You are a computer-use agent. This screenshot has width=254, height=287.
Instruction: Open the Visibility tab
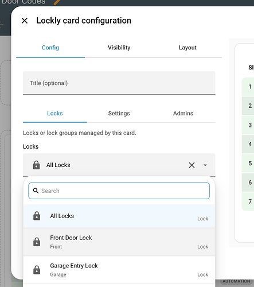119,48
